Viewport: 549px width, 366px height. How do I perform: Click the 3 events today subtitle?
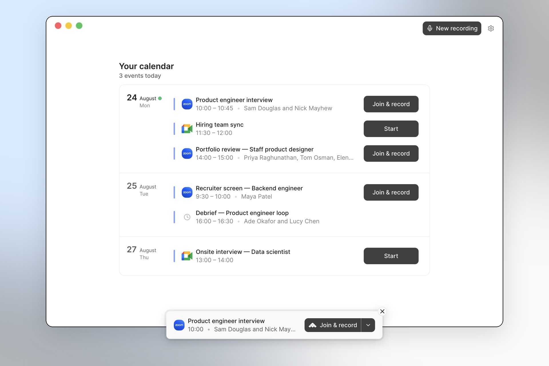click(140, 76)
